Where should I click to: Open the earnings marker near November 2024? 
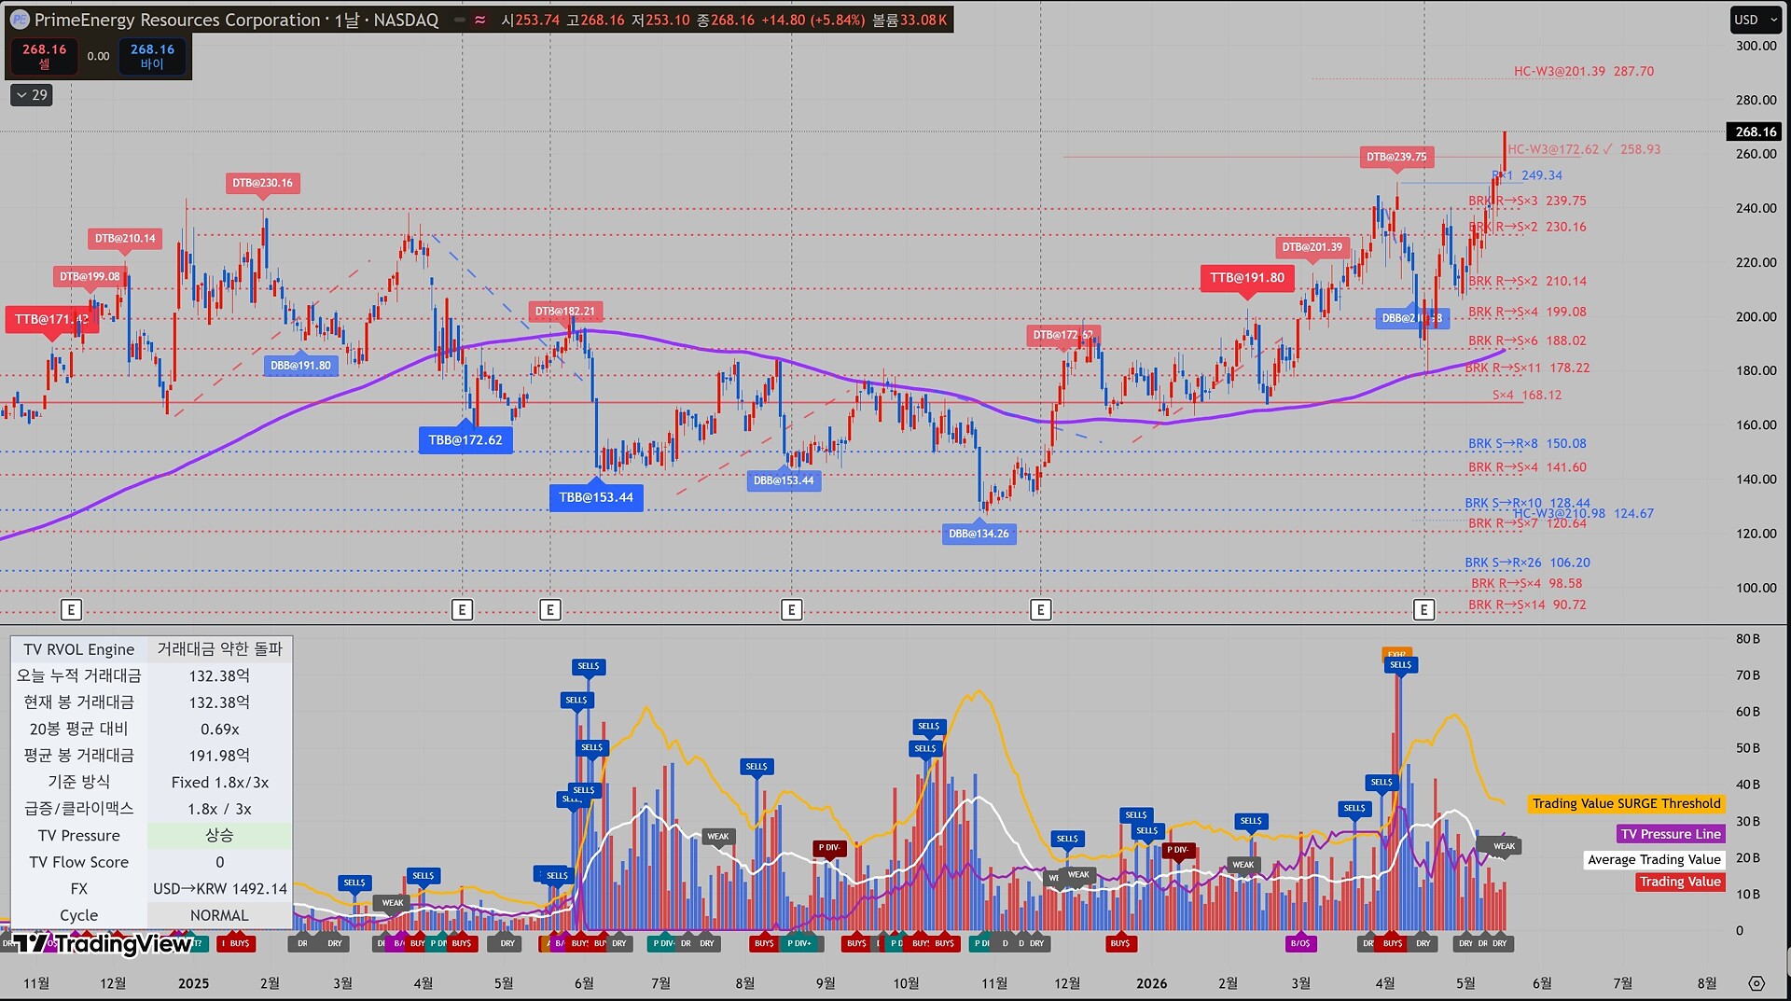71,610
